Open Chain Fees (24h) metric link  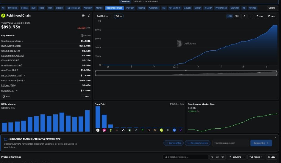click(x=10, y=51)
